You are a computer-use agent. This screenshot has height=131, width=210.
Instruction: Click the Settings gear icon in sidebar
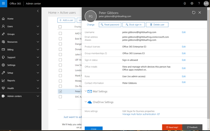[3, 65]
